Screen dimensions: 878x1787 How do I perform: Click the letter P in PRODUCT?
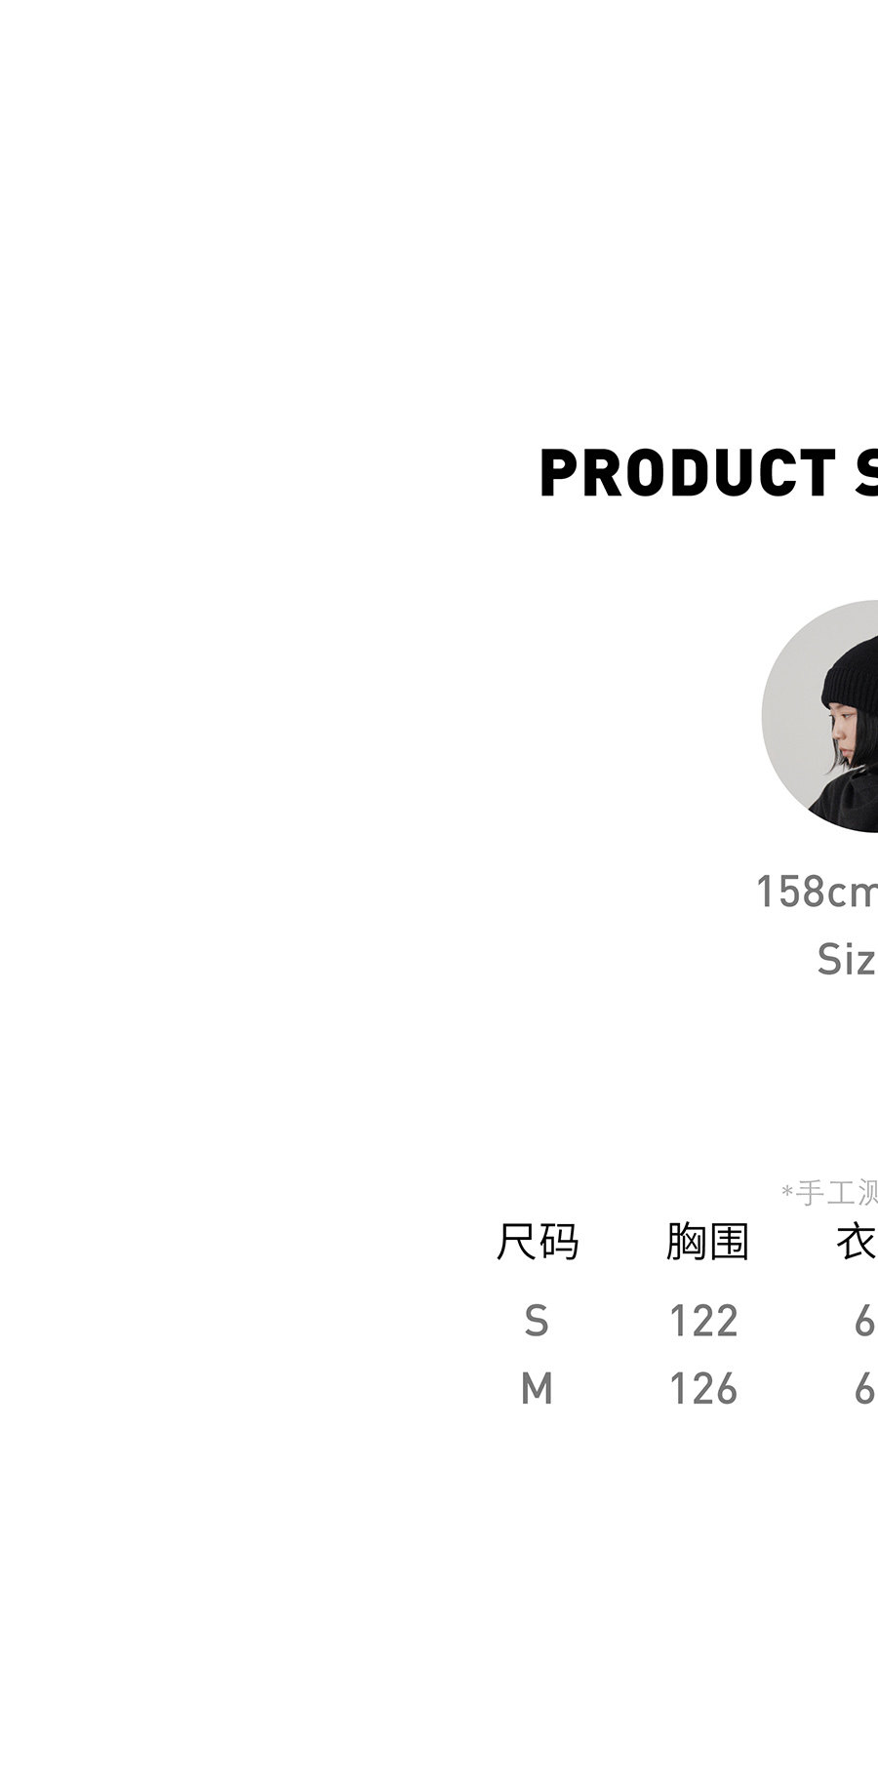pyautogui.click(x=560, y=473)
